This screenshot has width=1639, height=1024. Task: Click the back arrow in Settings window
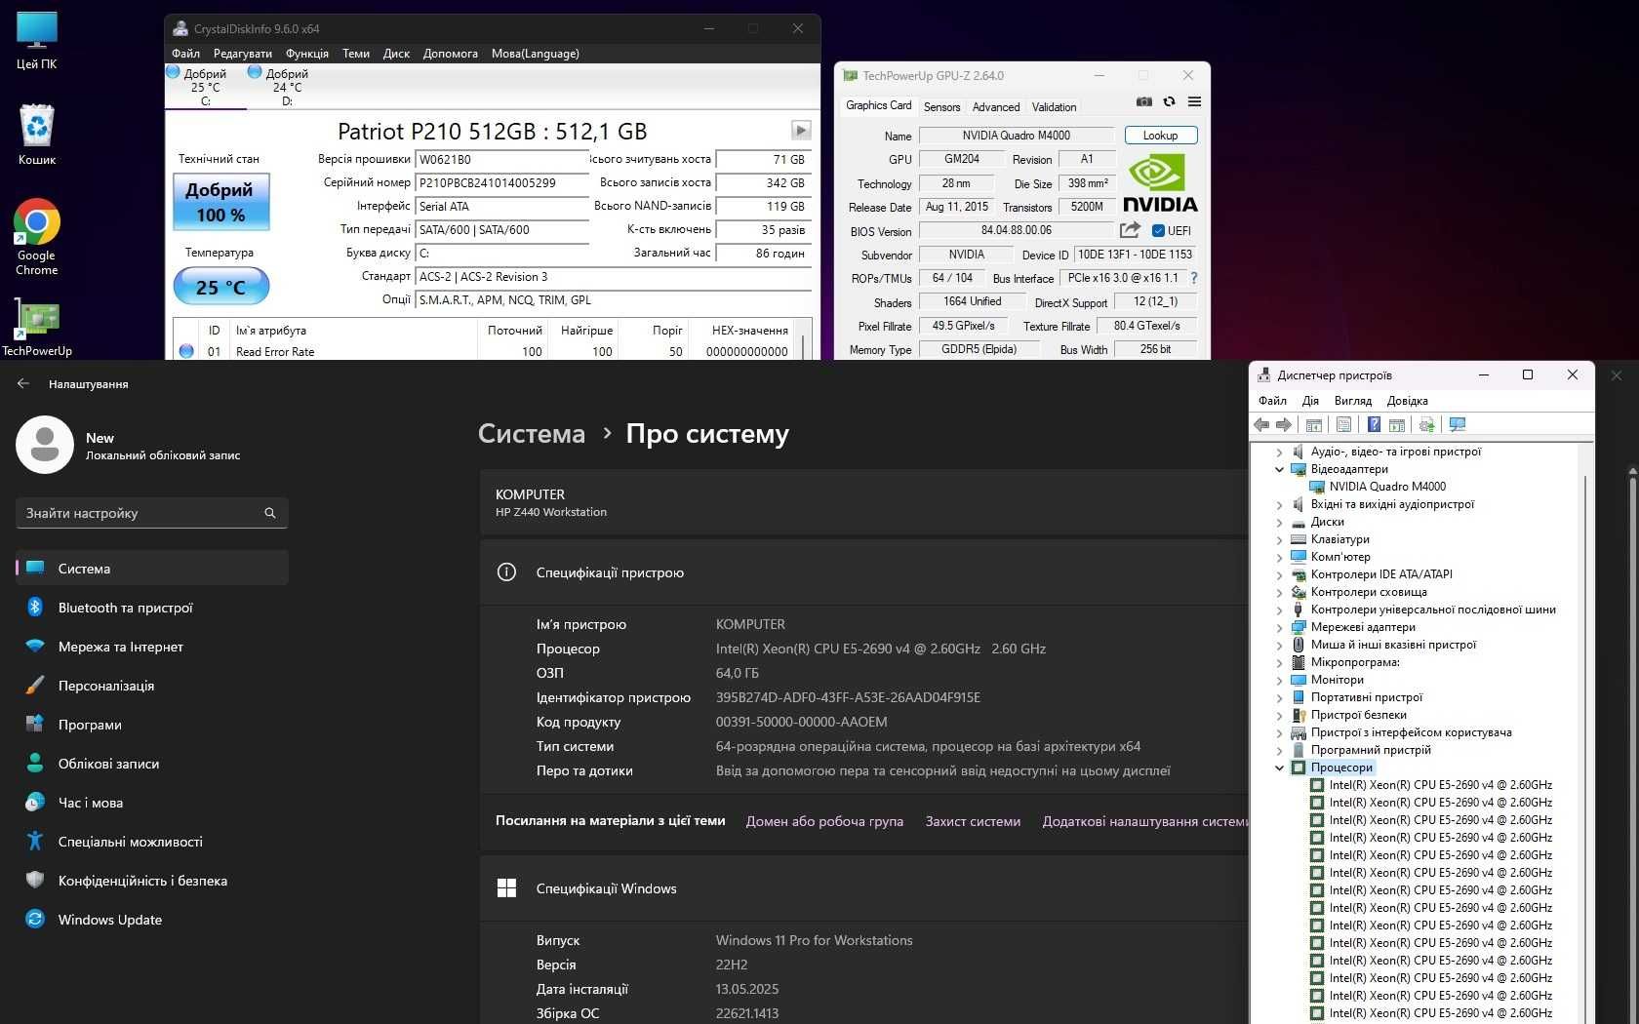pyautogui.click(x=23, y=383)
